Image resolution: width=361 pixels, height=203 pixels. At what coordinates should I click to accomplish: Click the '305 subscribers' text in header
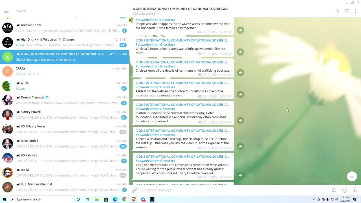click(x=144, y=14)
